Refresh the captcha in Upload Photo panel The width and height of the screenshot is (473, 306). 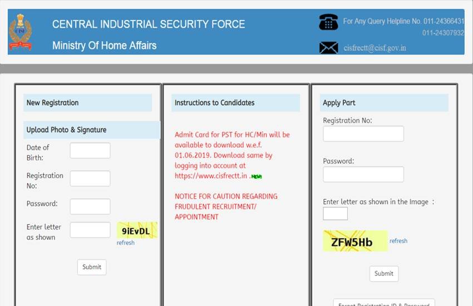(x=126, y=243)
